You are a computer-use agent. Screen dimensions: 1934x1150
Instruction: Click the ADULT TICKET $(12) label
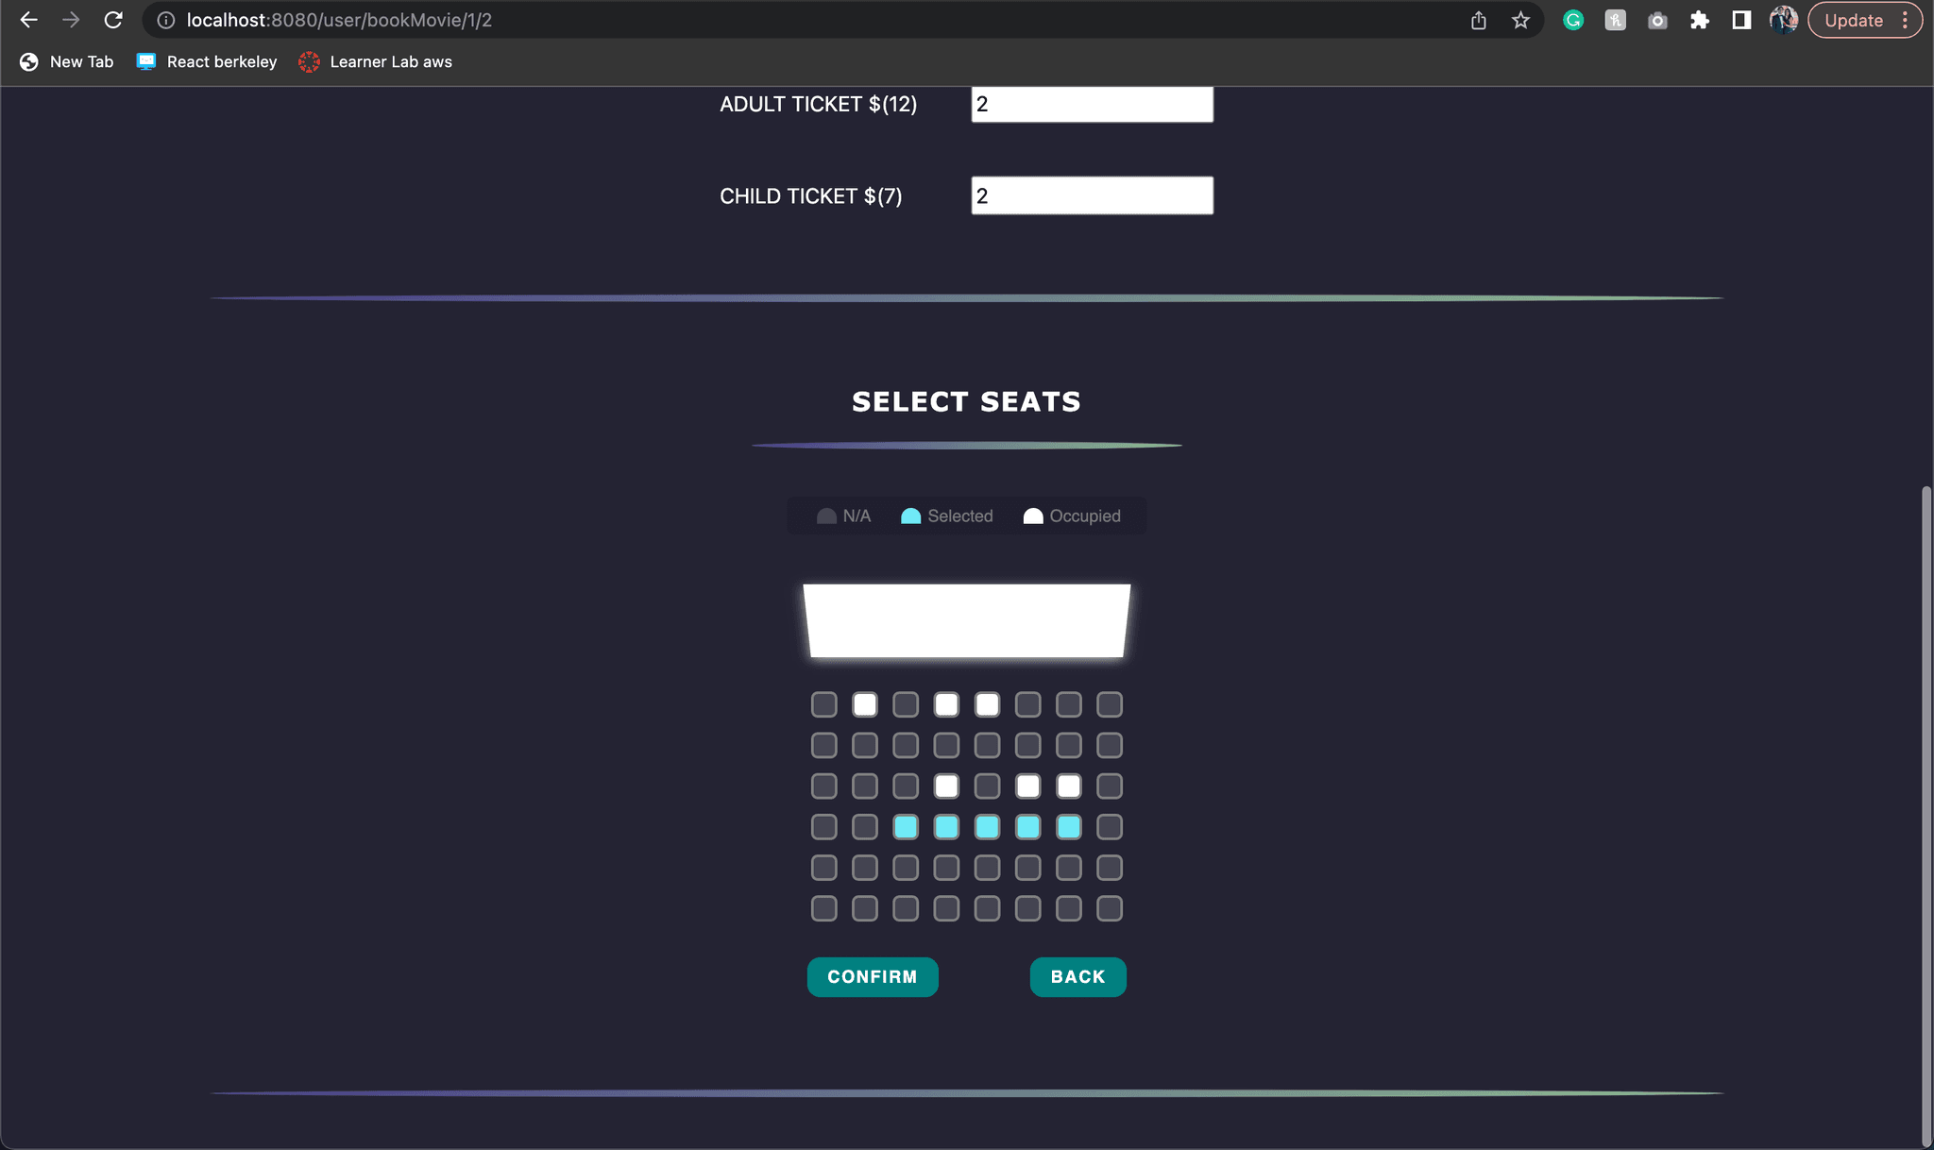(818, 104)
